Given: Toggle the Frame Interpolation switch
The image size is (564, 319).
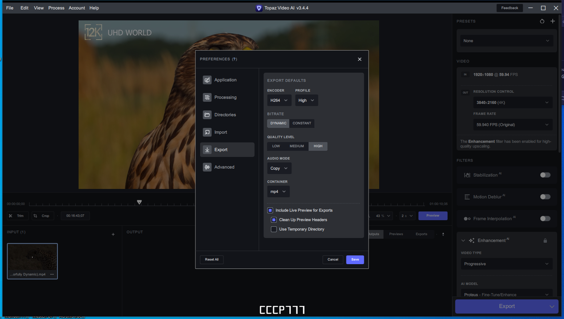Looking at the screenshot, I should [x=545, y=219].
